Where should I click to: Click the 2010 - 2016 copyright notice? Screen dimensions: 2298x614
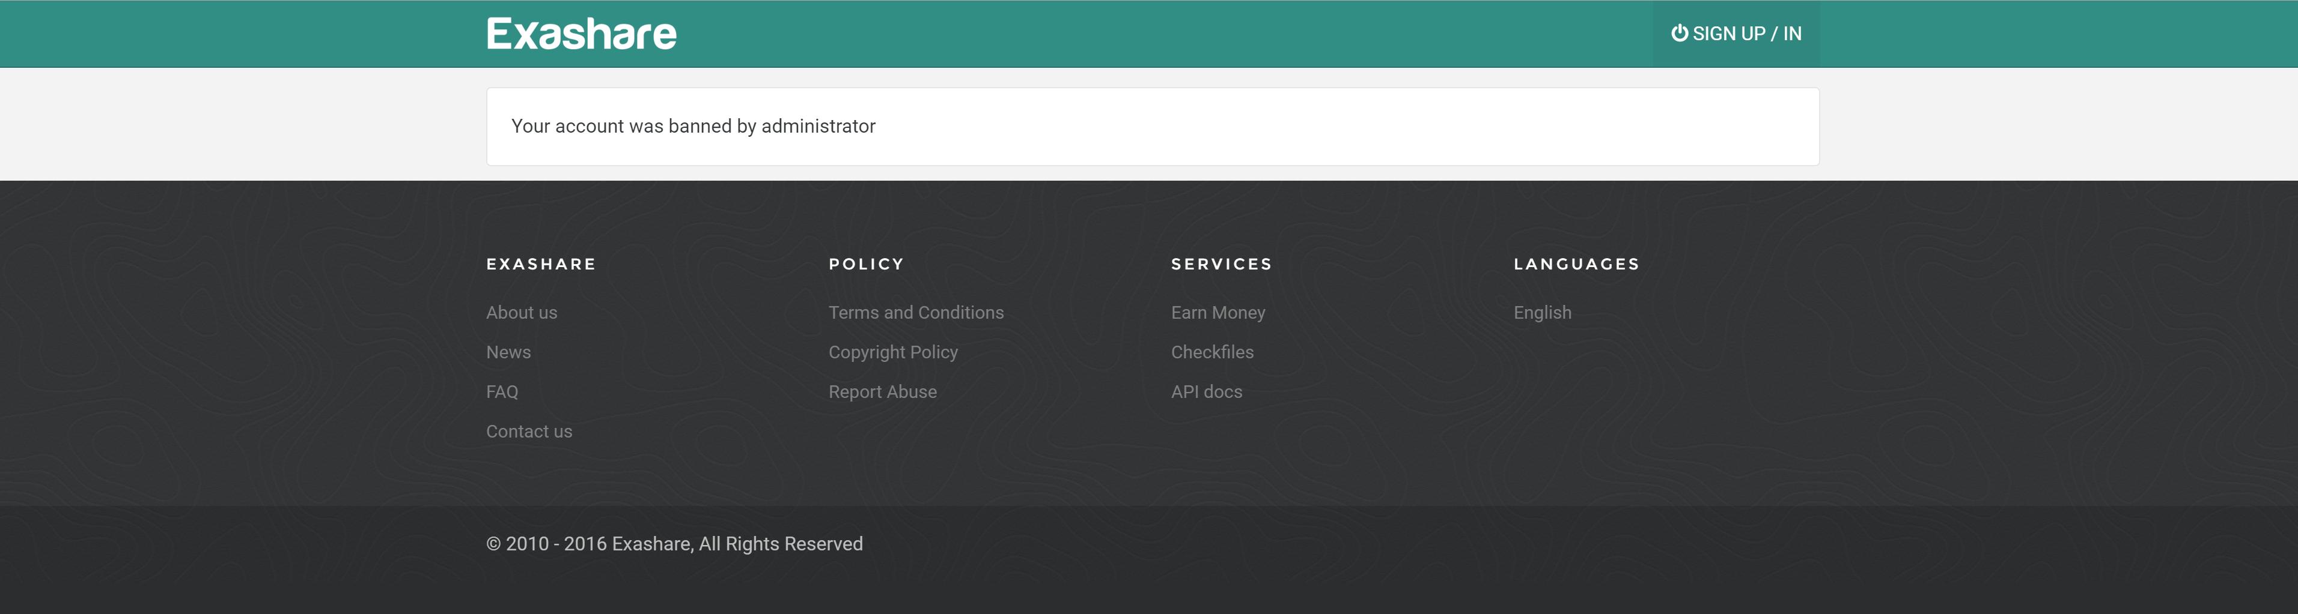[674, 544]
